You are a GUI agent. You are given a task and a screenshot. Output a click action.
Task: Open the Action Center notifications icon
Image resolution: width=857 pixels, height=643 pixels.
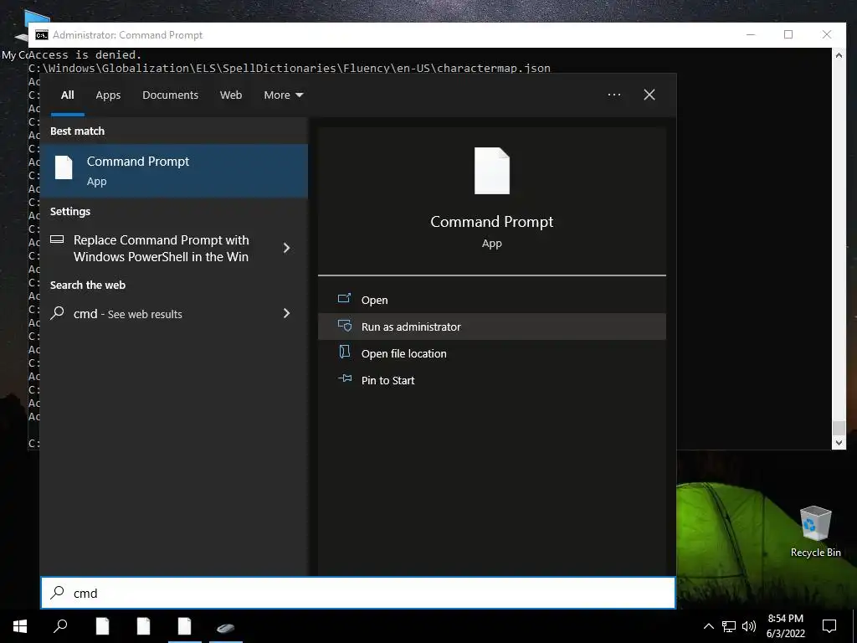[x=829, y=626]
